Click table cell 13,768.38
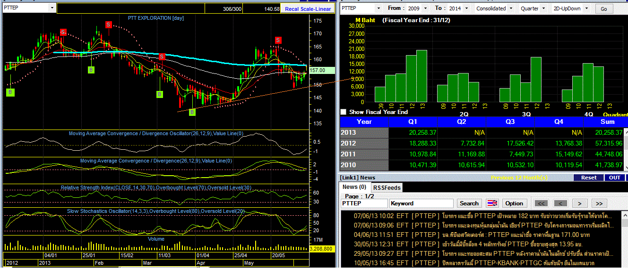Image resolution: width=628 pixels, height=268 pixels. pos(559,143)
